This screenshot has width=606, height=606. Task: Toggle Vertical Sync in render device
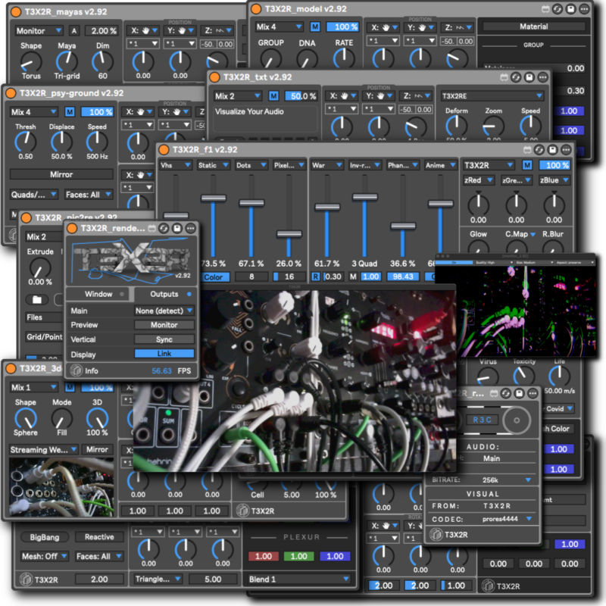click(164, 339)
